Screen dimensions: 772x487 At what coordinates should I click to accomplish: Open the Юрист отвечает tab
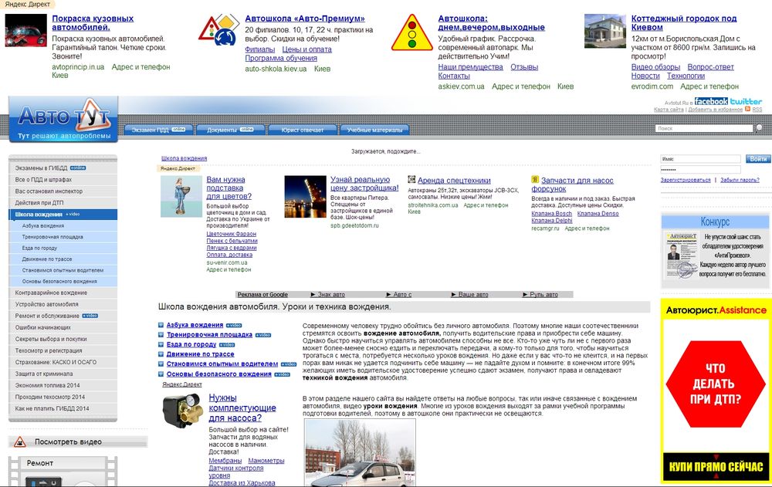click(x=303, y=130)
